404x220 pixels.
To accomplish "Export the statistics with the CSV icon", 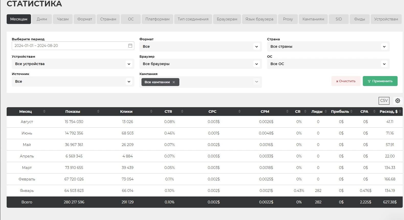I will tap(384, 101).
